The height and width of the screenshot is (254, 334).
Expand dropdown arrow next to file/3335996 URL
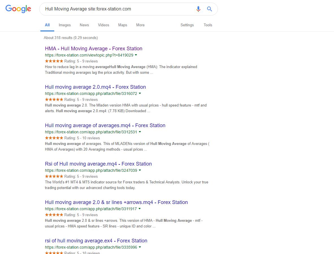click(x=140, y=247)
